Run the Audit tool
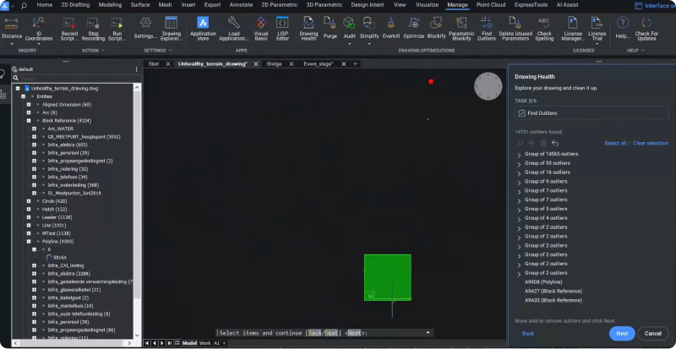Screen dimensions: 676x349 tap(349, 27)
